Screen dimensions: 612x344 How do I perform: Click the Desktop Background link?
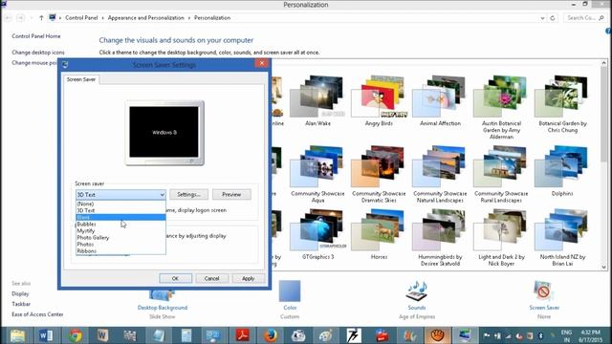tap(163, 308)
